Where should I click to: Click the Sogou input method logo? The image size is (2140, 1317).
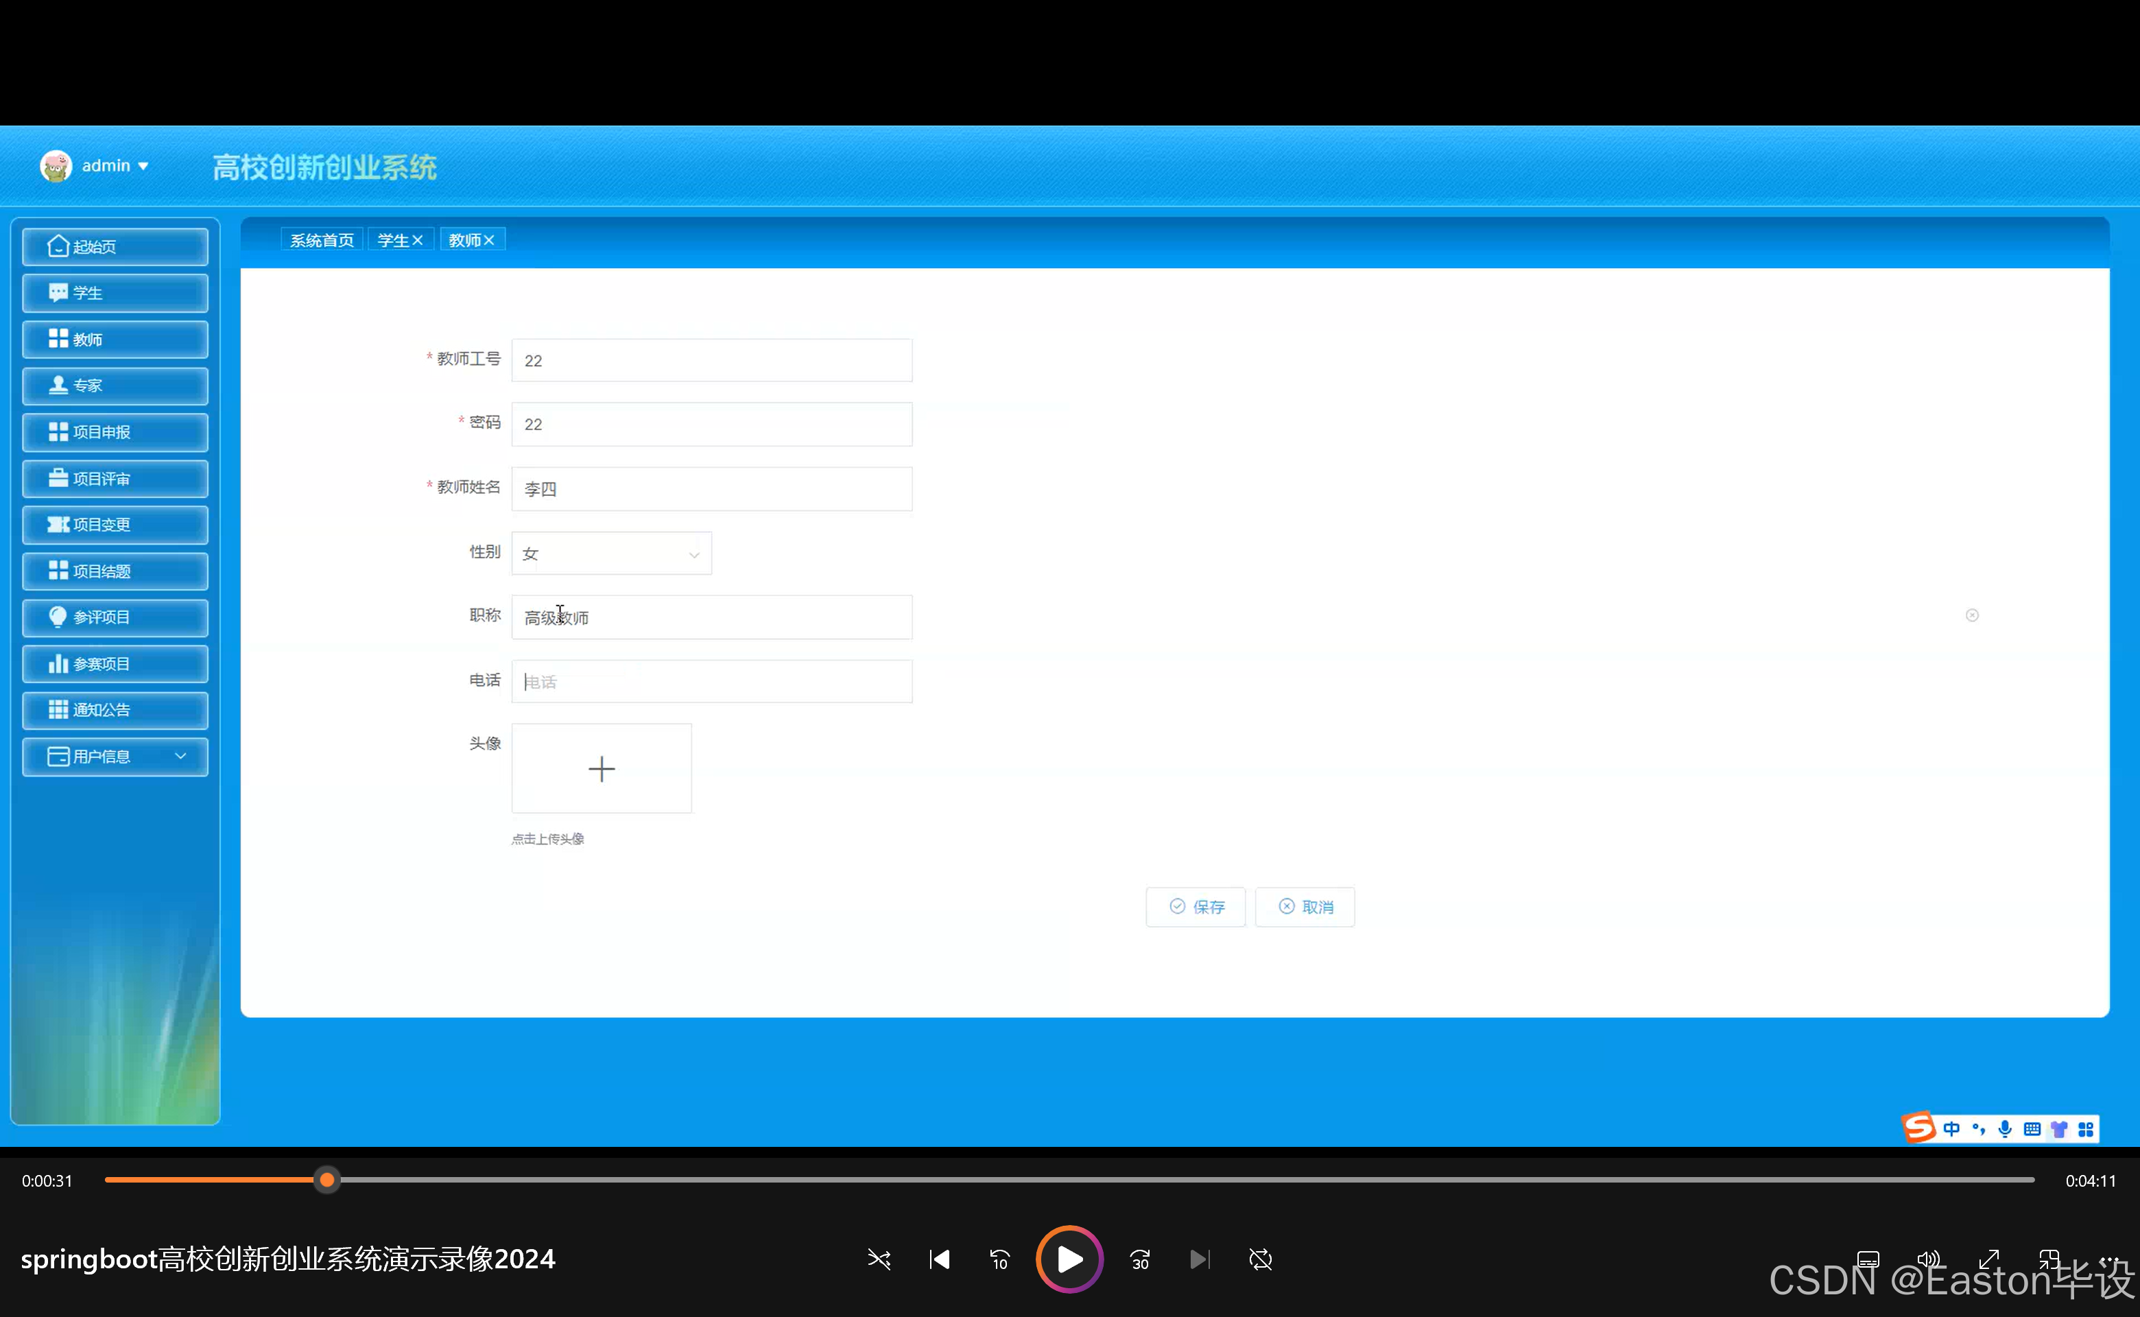pos(1918,1128)
